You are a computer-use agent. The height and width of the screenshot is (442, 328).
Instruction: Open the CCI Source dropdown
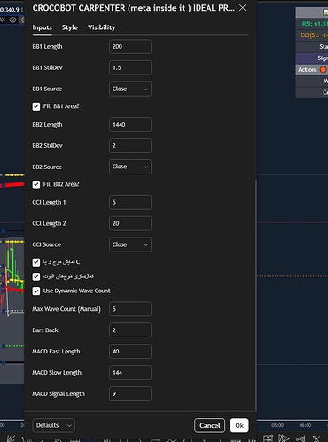(x=130, y=244)
